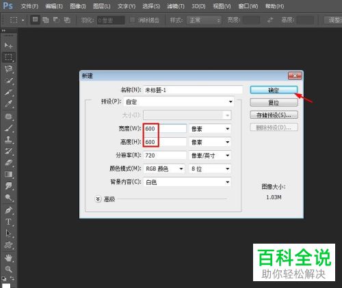Select the Path Selection tool
Image resolution: width=342 pixels, height=288 pixels.
click(8, 233)
